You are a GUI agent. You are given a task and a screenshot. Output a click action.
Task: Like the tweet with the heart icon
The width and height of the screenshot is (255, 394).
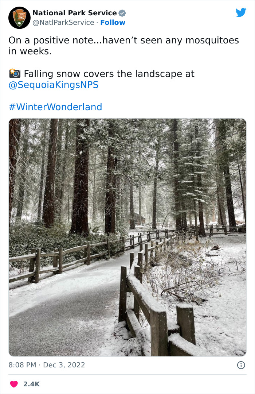point(14,384)
